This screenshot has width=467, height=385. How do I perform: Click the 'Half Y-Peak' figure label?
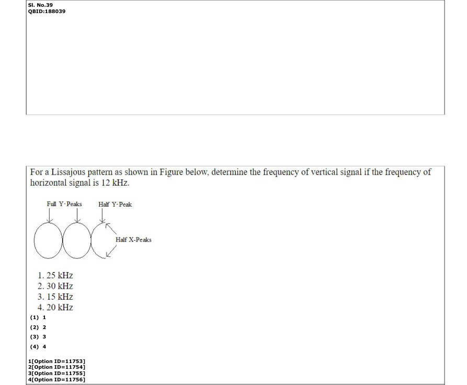(x=115, y=205)
